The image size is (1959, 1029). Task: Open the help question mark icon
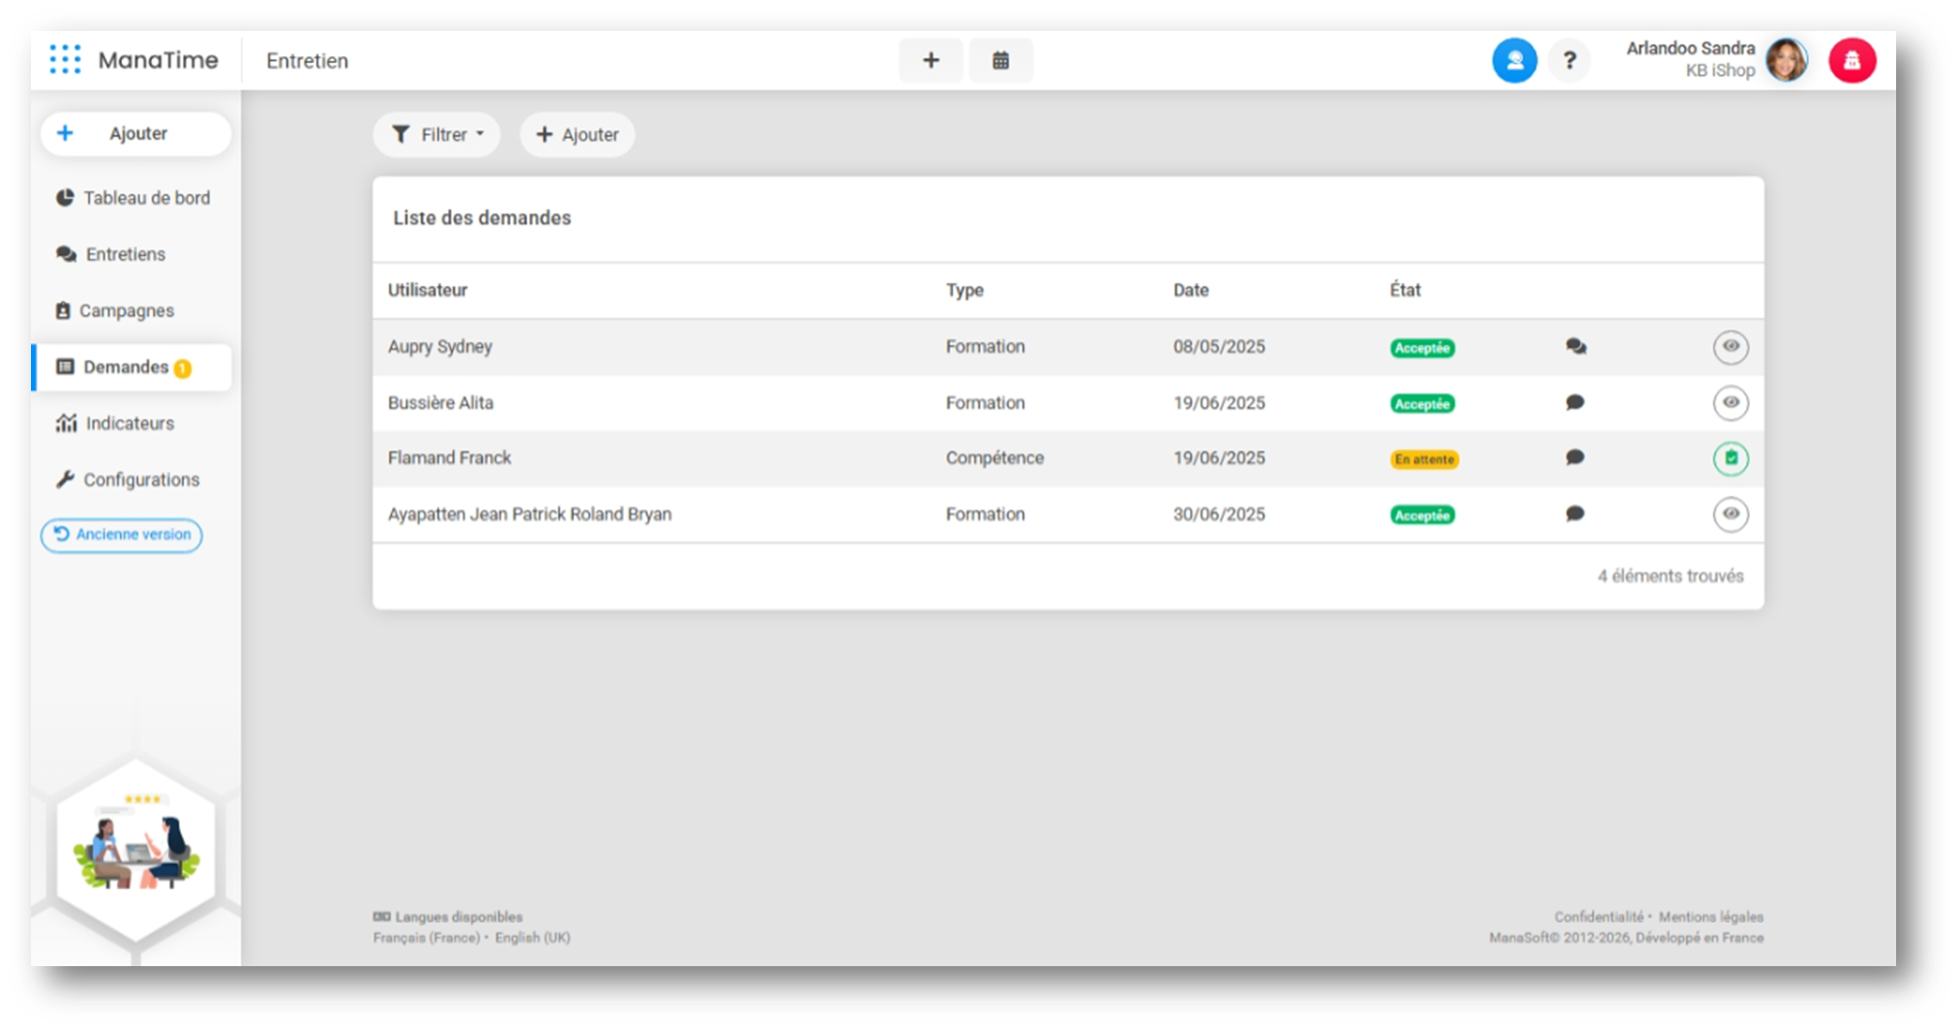click(x=1569, y=61)
